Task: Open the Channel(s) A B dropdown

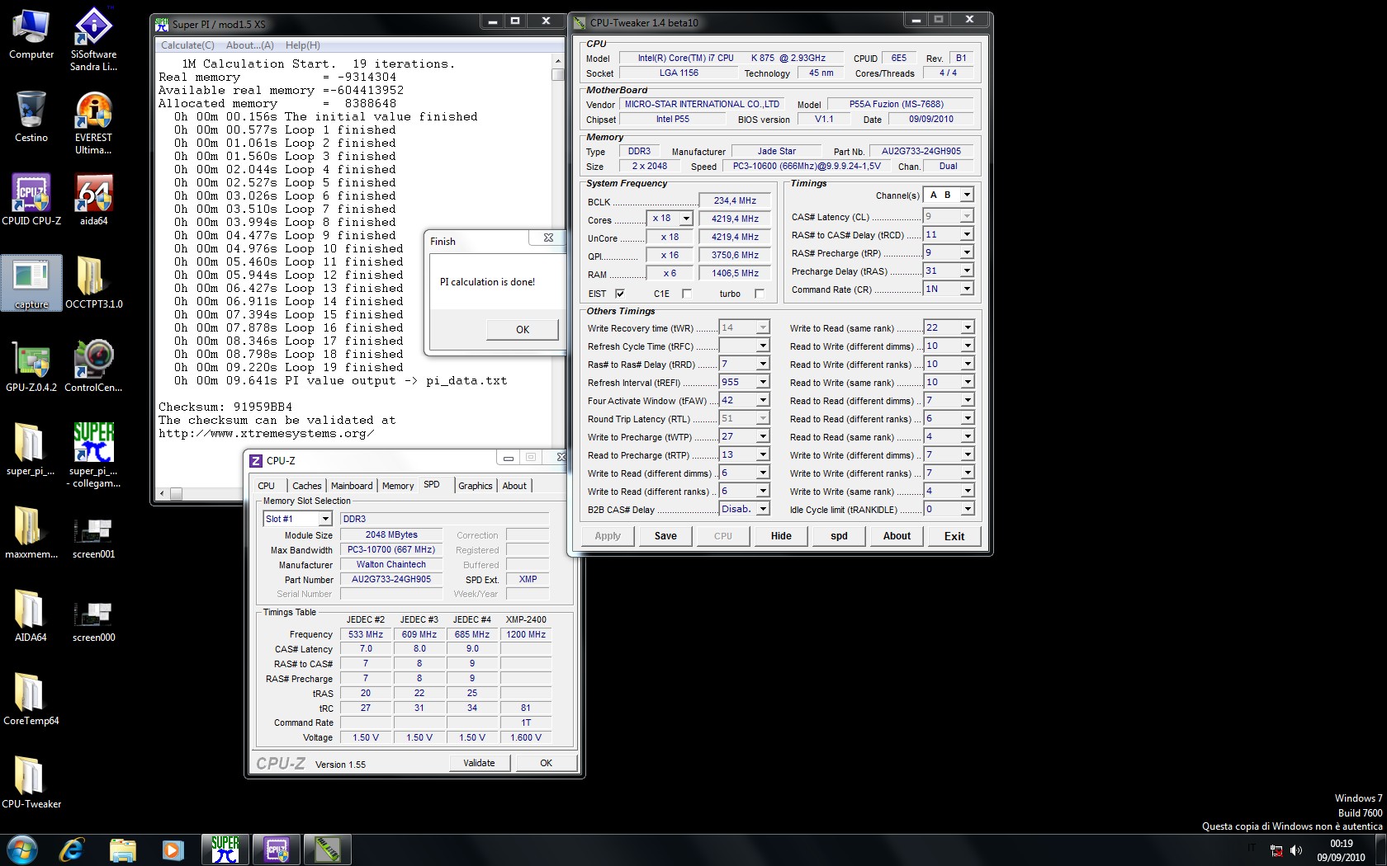Action: pyautogui.click(x=967, y=195)
